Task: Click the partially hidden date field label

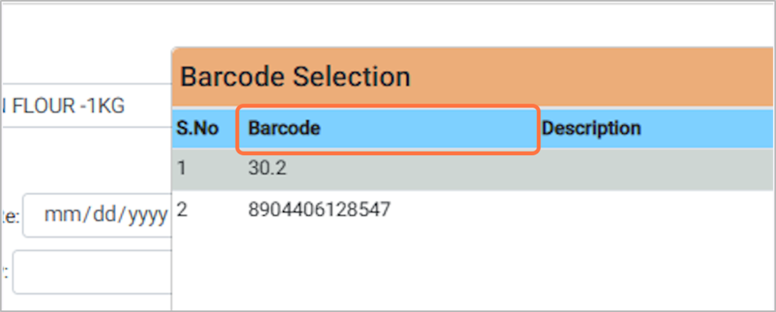Action: [10, 217]
